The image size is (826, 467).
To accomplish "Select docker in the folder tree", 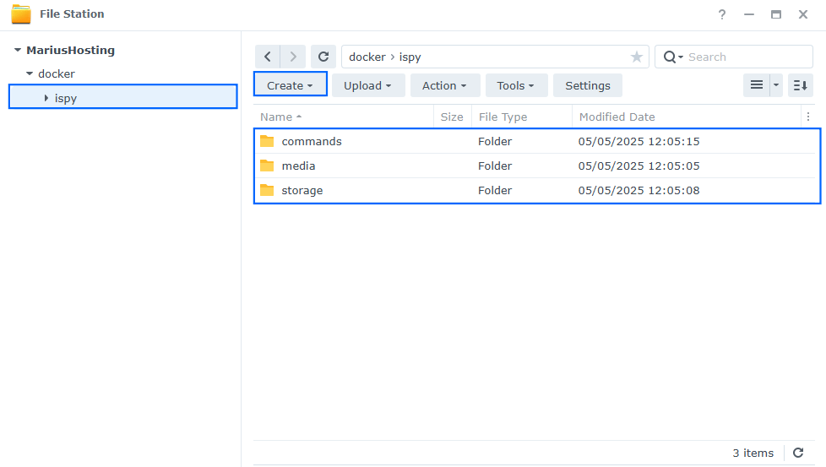I will [57, 73].
